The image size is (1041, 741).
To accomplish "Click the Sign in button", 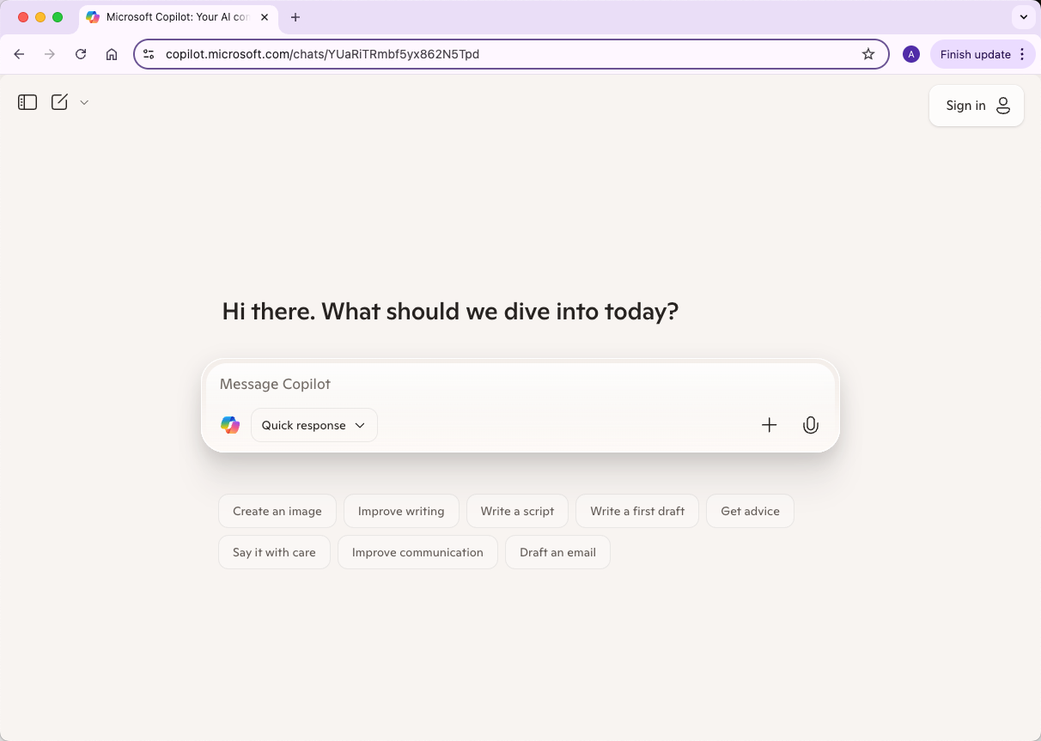I will [977, 106].
